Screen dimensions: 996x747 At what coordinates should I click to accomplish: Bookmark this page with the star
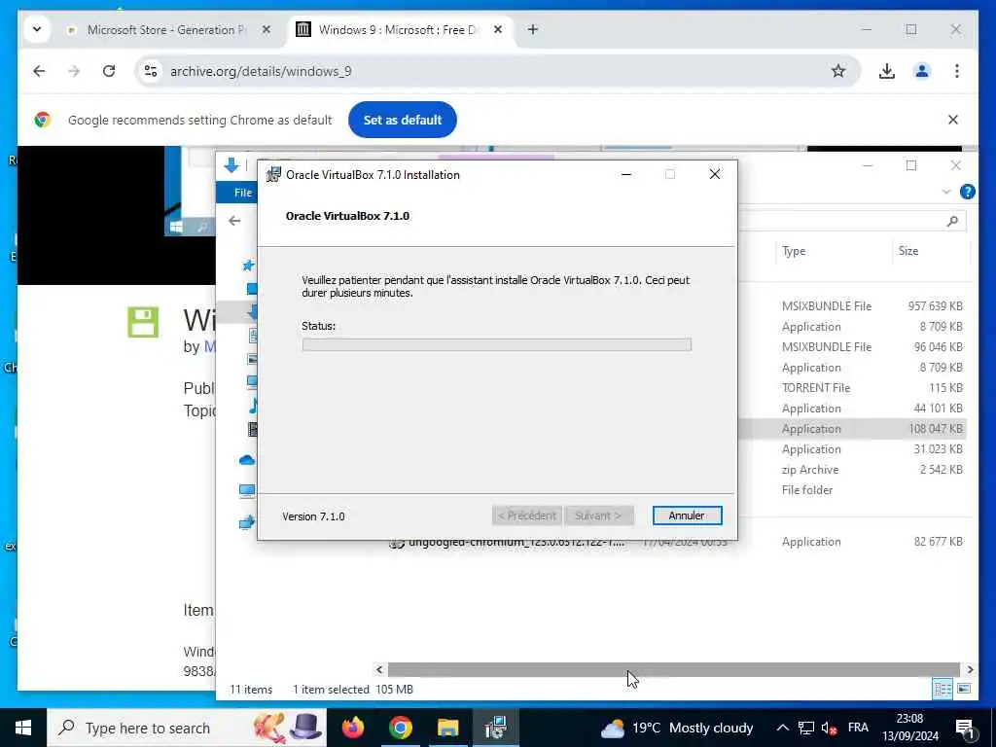838,71
